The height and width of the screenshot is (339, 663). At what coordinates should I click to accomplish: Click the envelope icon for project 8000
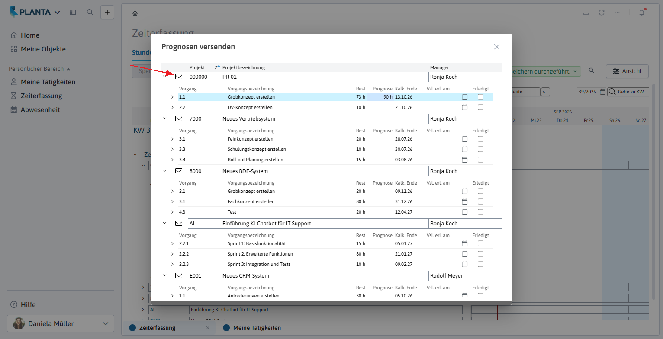tap(179, 171)
